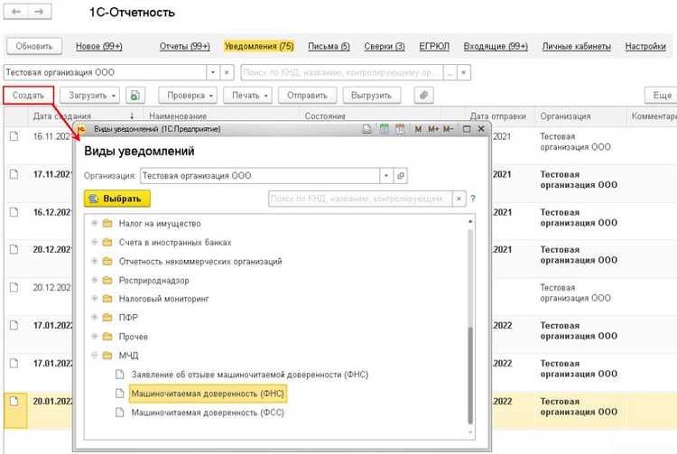Click folder icon of Росприроднадзор

(107, 281)
